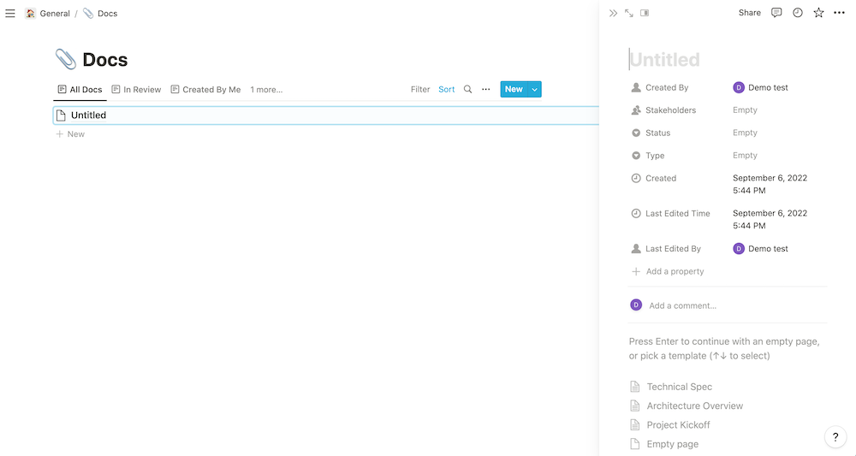The width and height of the screenshot is (856, 456).
Task: Switch to Created By Me tab
Action: (x=205, y=89)
